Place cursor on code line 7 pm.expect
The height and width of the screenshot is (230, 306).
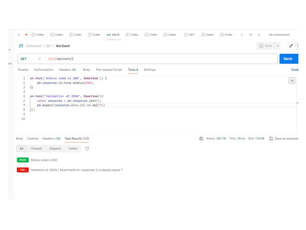pos(71,105)
